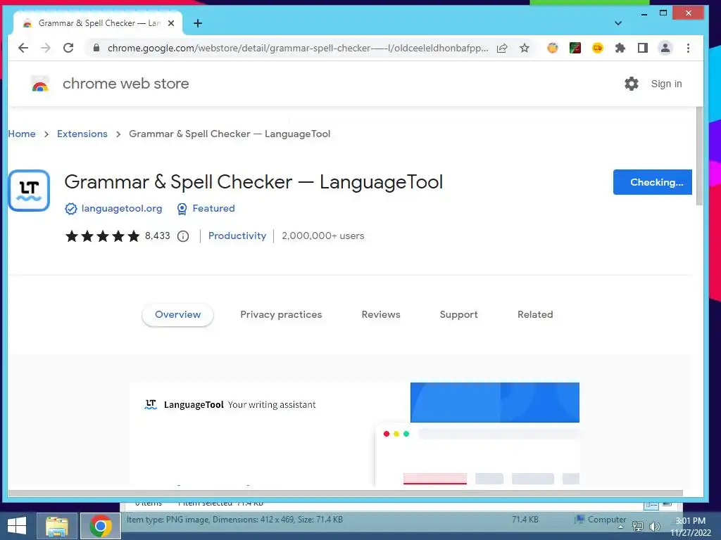
Task: Click the address bar URL field
Action: [298, 48]
